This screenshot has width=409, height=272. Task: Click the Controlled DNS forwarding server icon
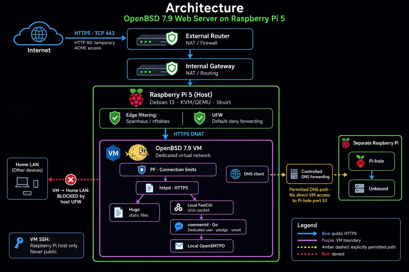click(x=294, y=174)
